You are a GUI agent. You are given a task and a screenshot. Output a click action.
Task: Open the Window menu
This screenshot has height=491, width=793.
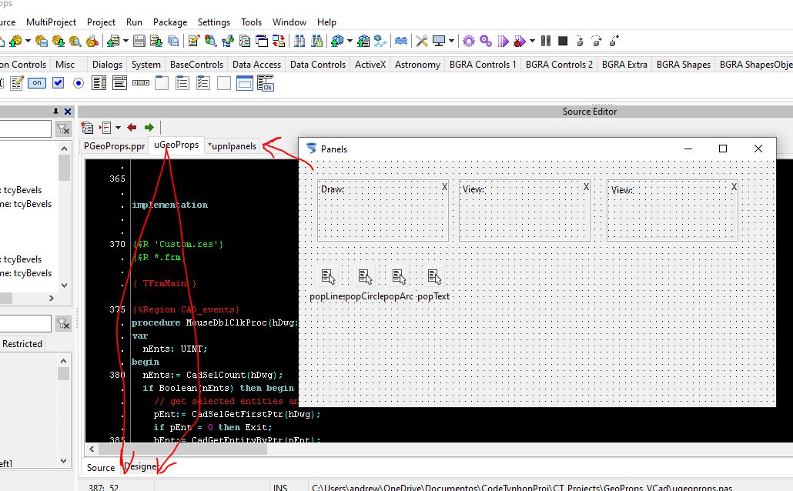coord(289,22)
